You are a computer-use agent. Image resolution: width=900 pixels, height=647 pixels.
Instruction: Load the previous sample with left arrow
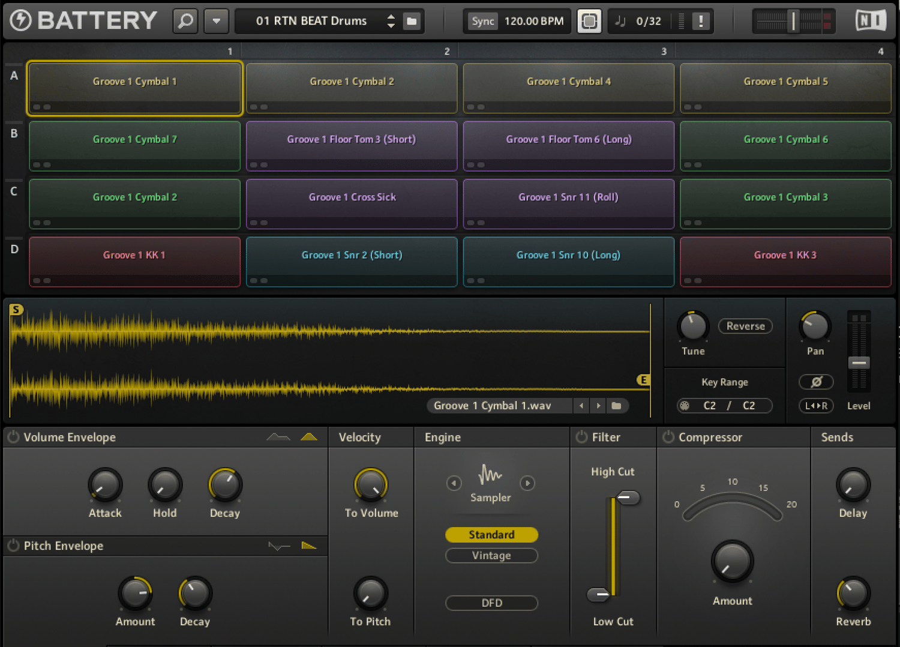coord(581,406)
